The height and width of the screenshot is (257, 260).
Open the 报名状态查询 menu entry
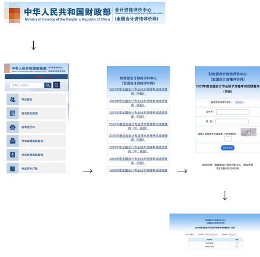[36, 113]
